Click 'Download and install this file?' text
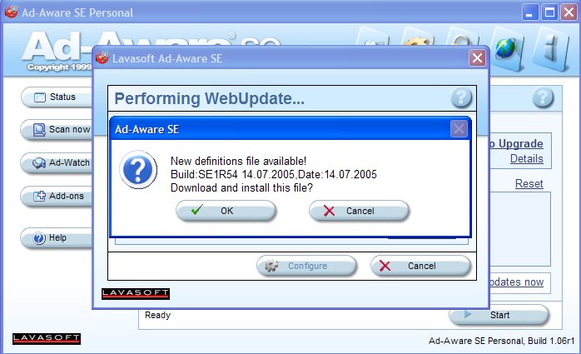This screenshot has width=581, height=354. tap(241, 187)
